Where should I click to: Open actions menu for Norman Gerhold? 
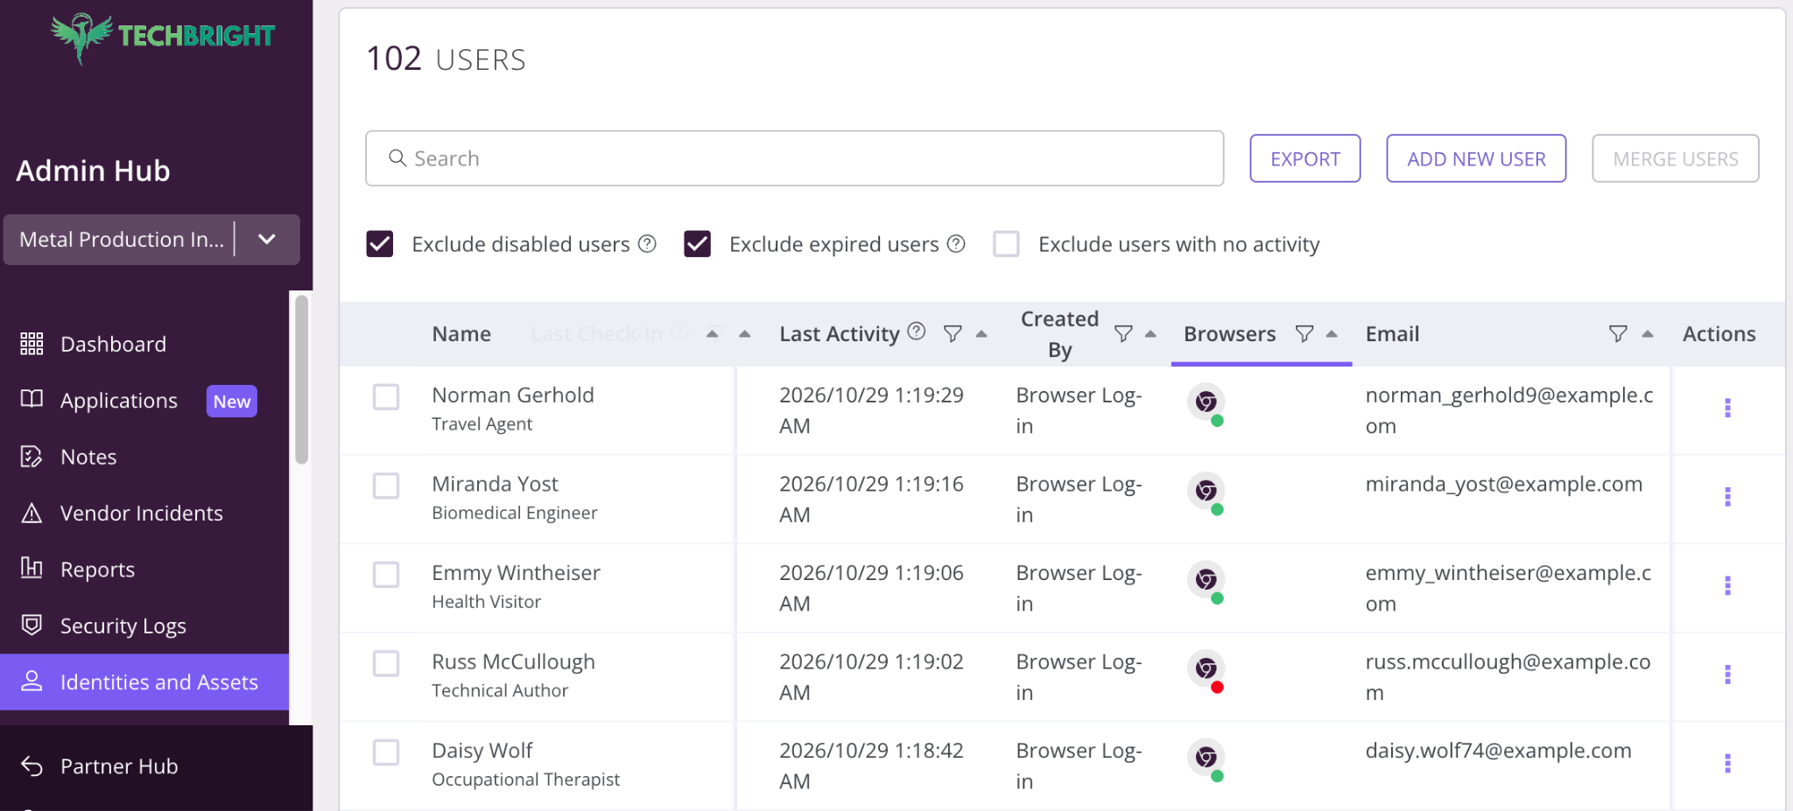click(1727, 408)
